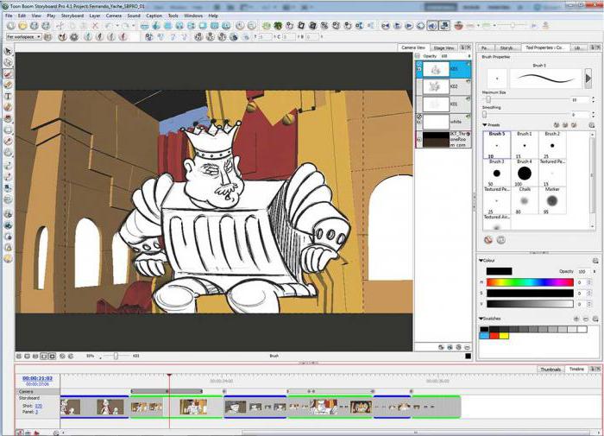The height and width of the screenshot is (436, 604).
Task: Select the K01 layer thumbnail
Action: pyautogui.click(x=436, y=104)
